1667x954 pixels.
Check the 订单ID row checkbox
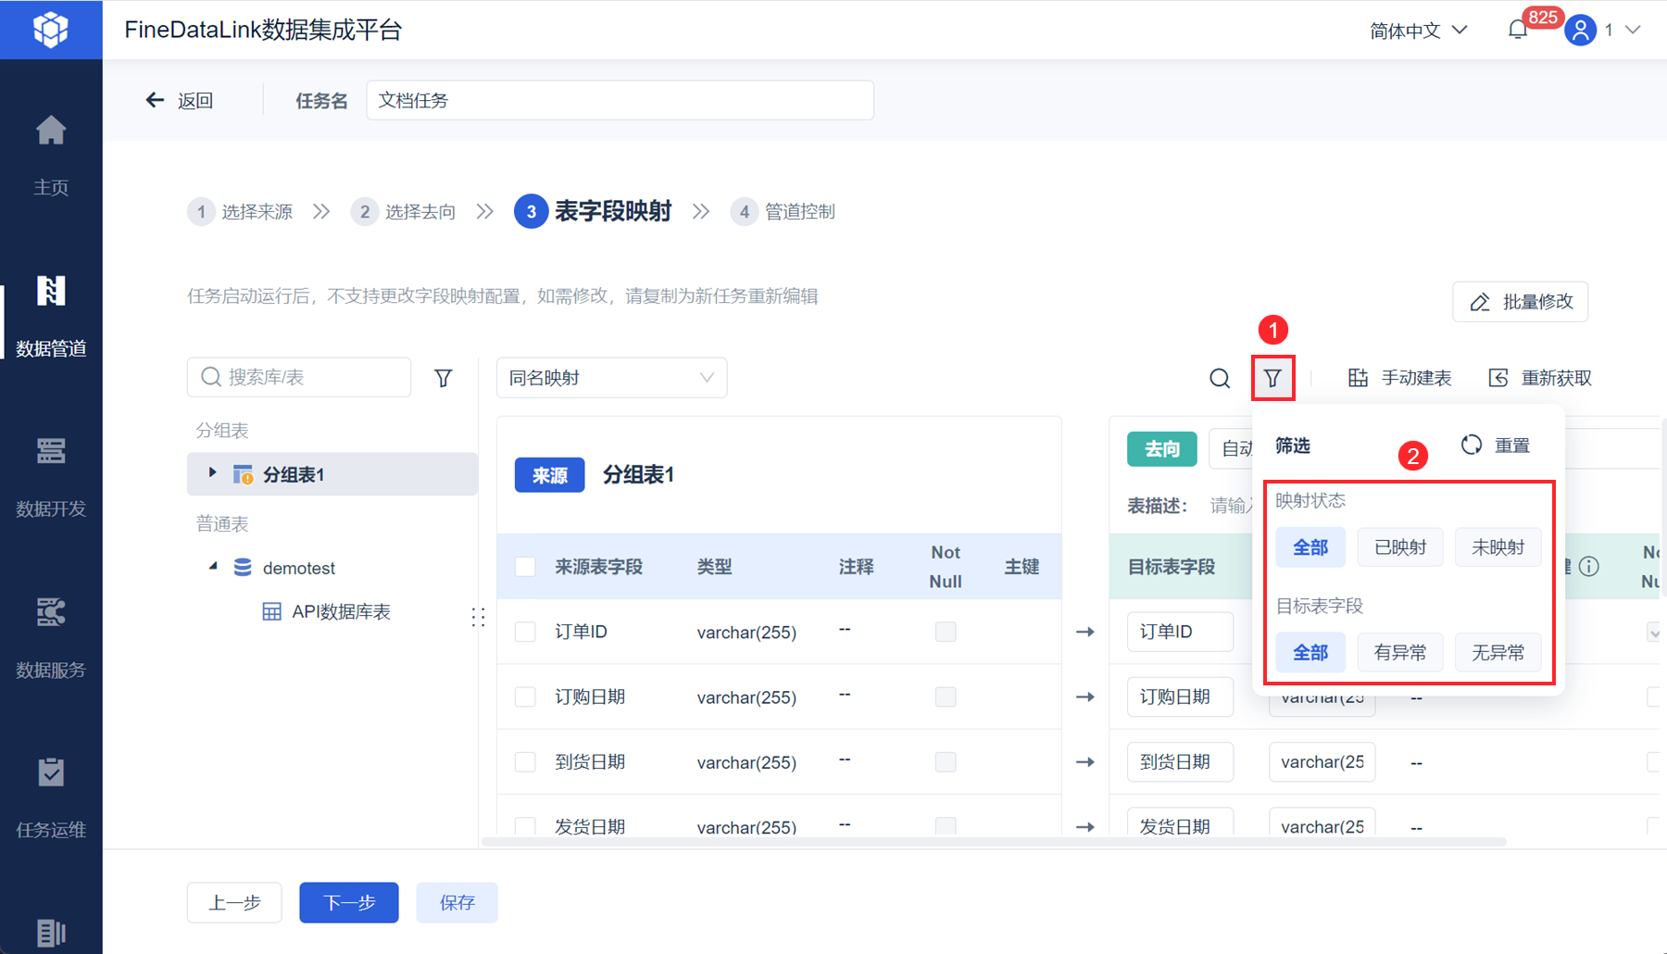point(525,632)
